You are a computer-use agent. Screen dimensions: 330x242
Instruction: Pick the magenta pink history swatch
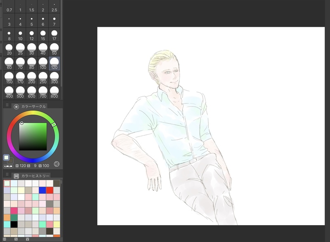[14, 211]
